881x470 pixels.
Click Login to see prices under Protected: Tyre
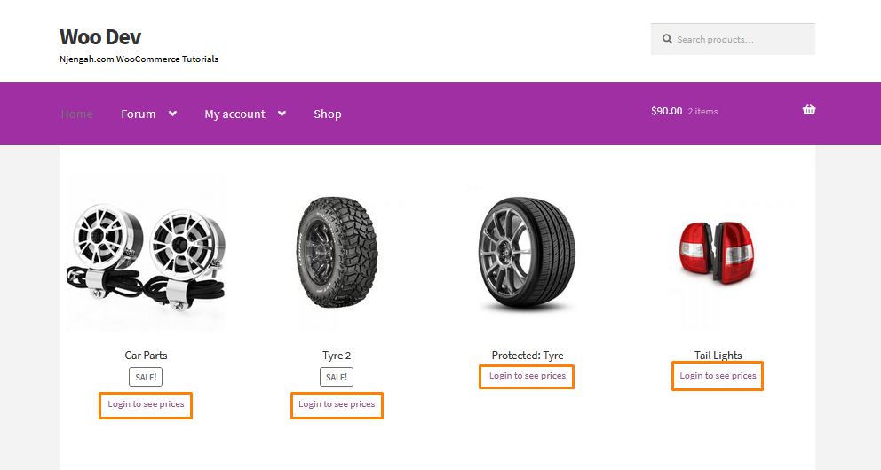(527, 376)
